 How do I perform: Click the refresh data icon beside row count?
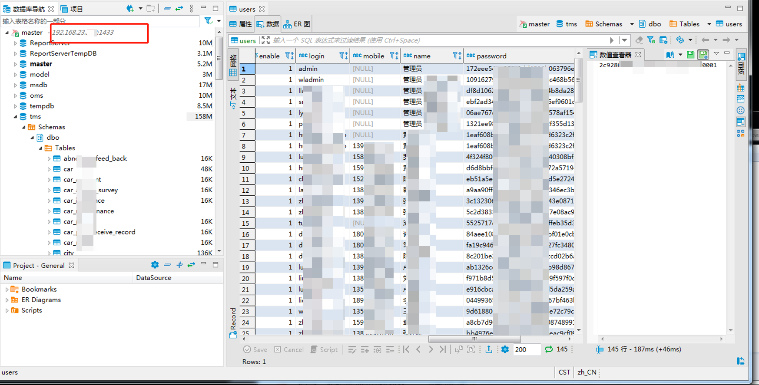pyautogui.click(x=549, y=349)
